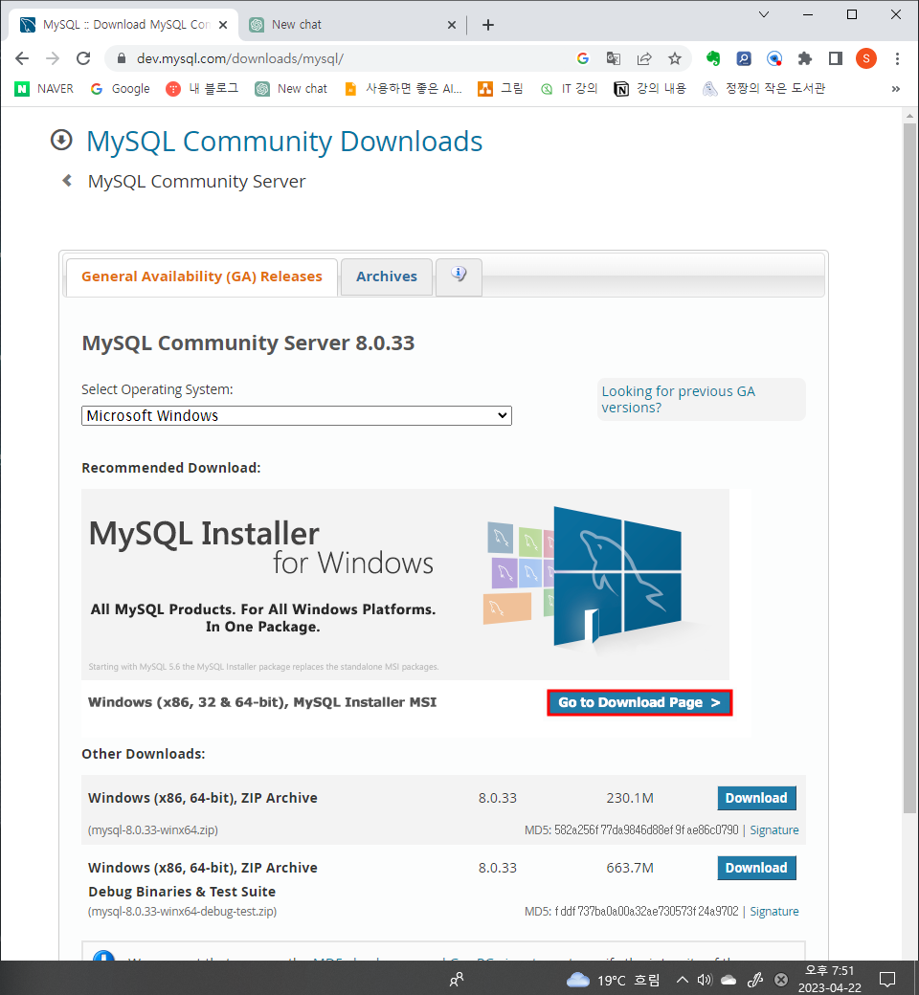View site info via the lock icon

(x=121, y=58)
